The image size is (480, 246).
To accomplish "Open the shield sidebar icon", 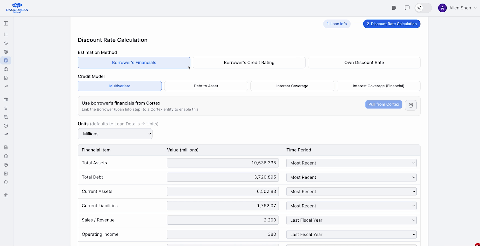I will pyautogui.click(x=6, y=182).
